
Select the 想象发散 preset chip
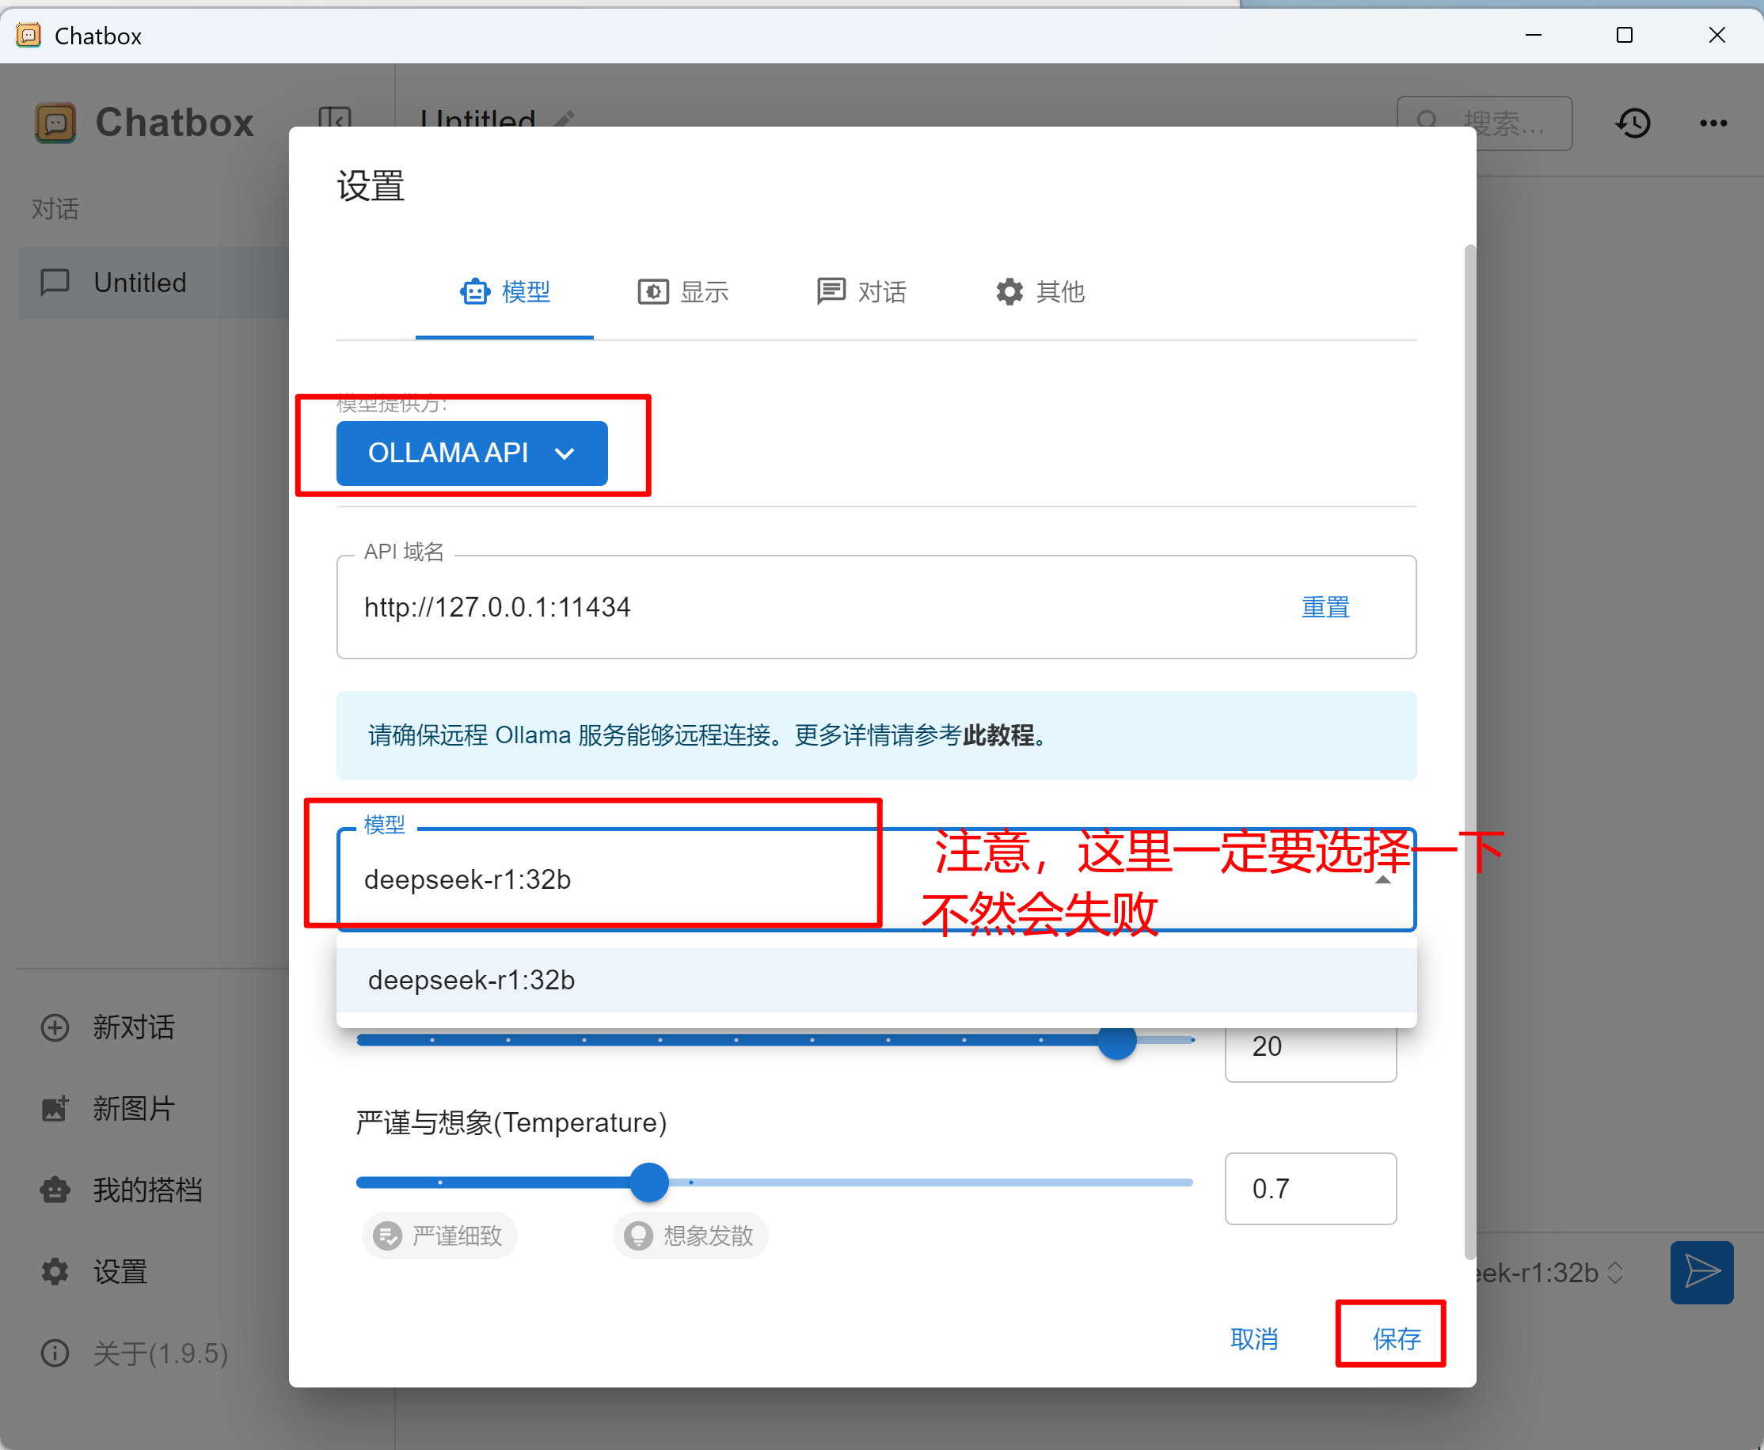point(690,1236)
